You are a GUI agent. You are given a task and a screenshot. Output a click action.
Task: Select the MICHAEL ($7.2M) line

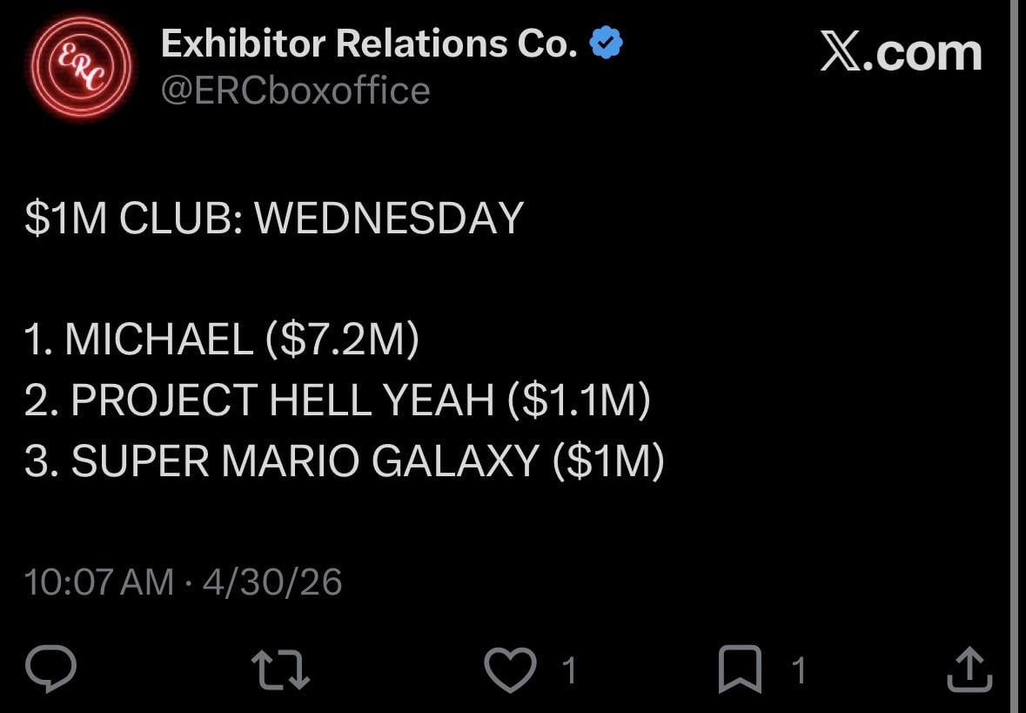coord(222,339)
